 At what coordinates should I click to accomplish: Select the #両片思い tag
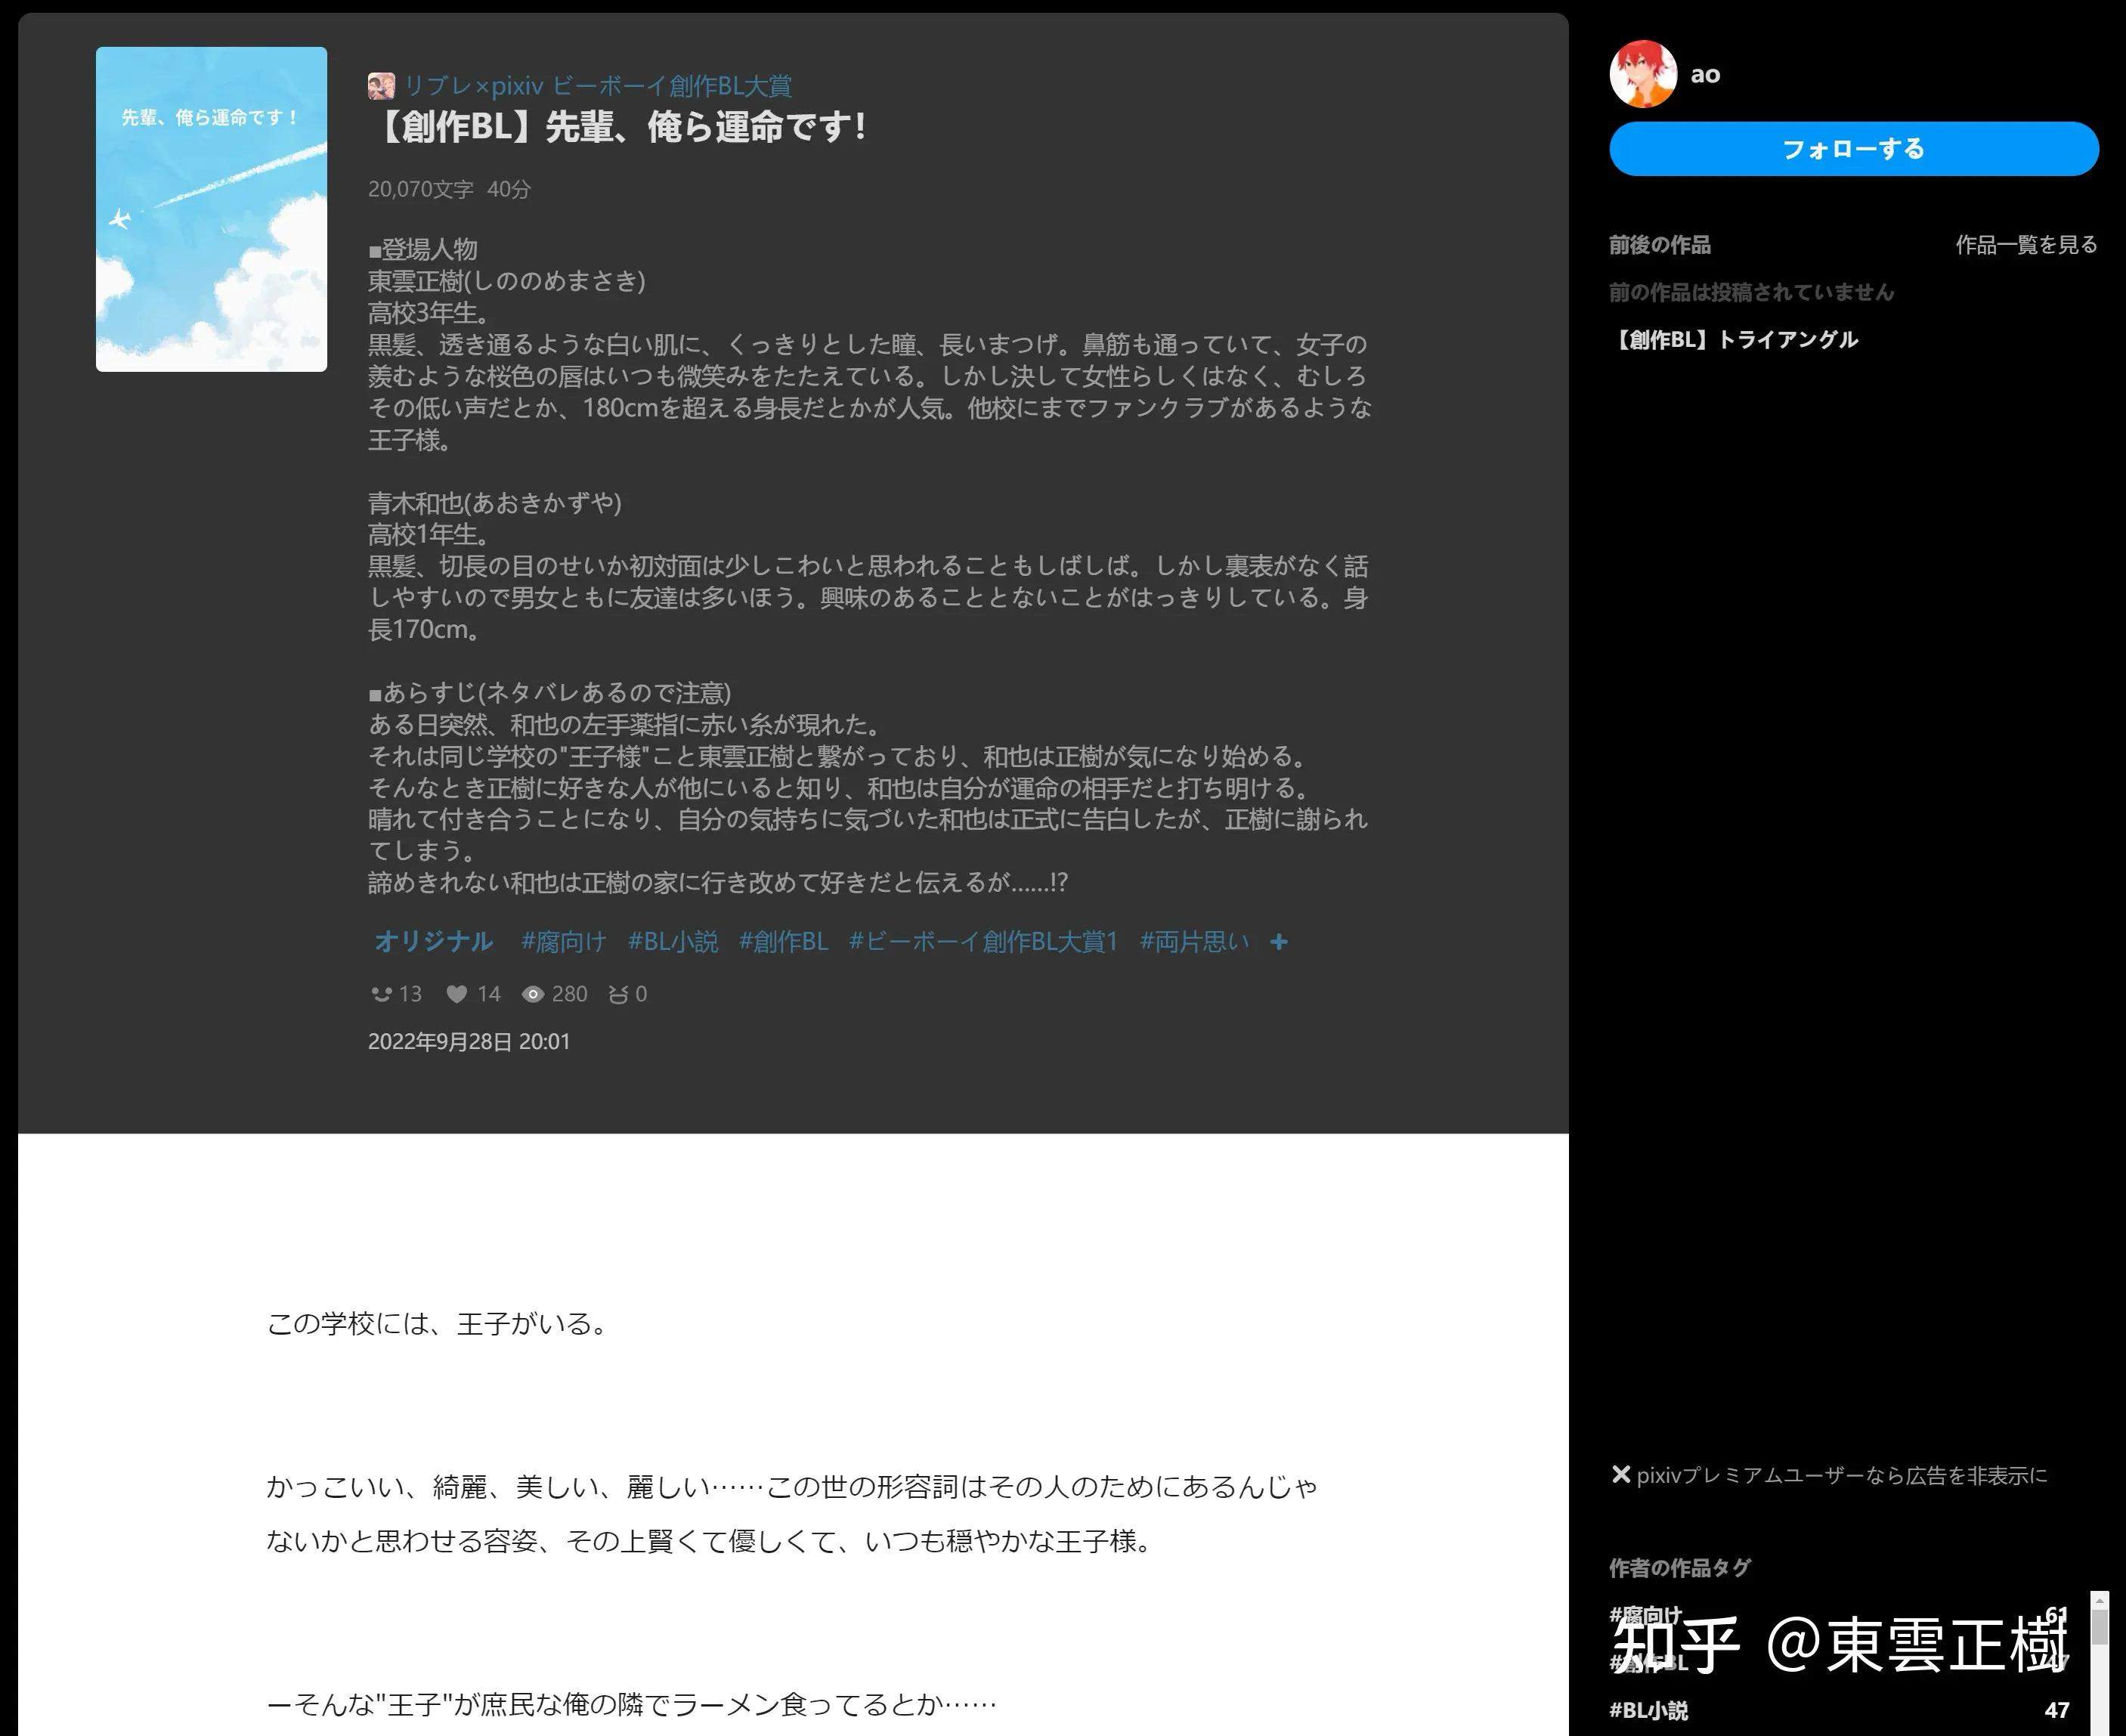pyautogui.click(x=1195, y=942)
